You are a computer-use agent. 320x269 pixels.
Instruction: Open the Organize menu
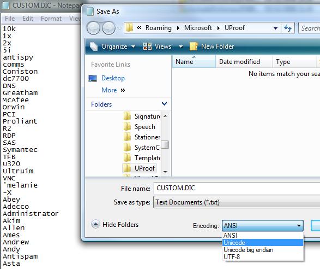tap(112, 46)
